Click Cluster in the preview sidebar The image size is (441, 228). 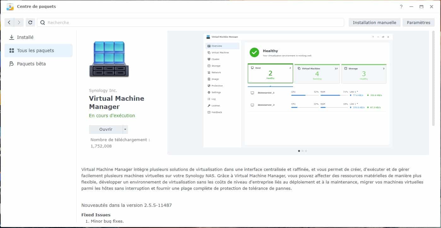click(x=222, y=59)
